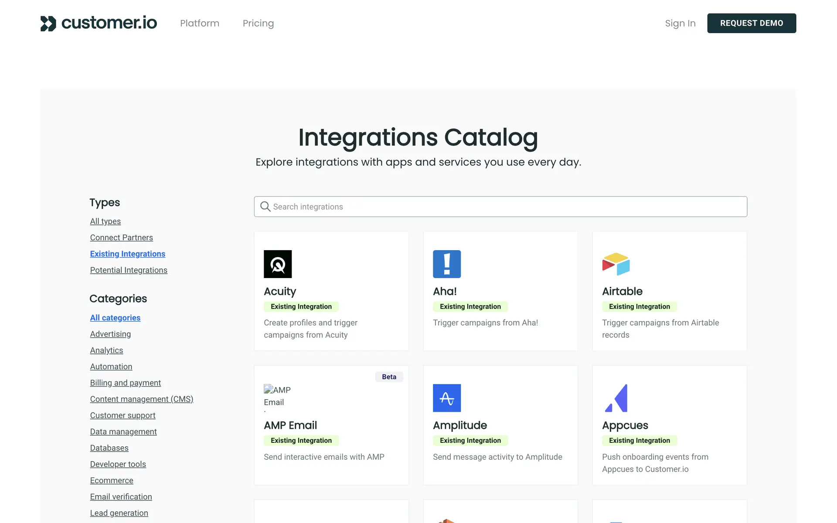The image size is (837, 523).
Task: Select the Airtable logo icon
Action: pyautogui.click(x=616, y=264)
